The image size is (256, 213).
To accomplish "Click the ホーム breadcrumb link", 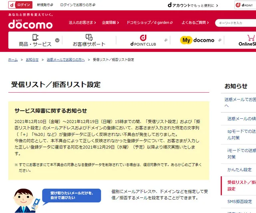I will pyautogui.click(x=13, y=60).
